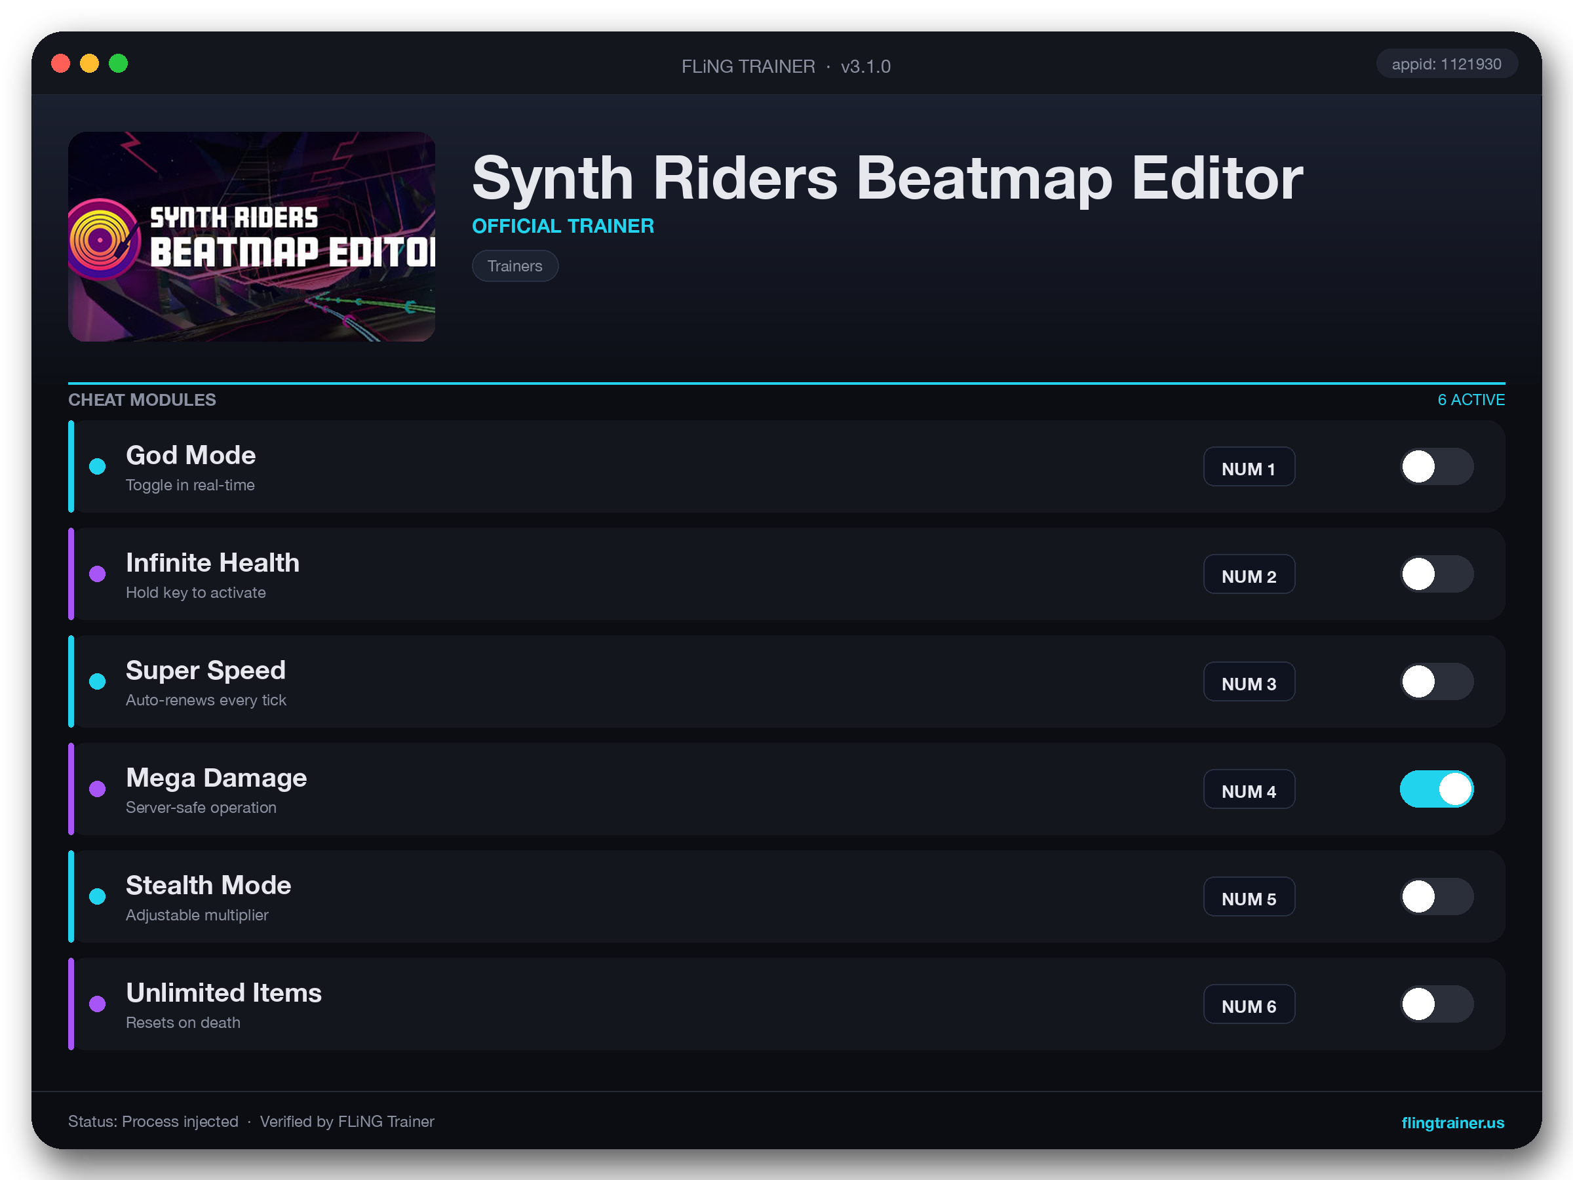1573x1180 pixels.
Task: Click the 'Toggle in real-time' description
Action: [190, 485]
